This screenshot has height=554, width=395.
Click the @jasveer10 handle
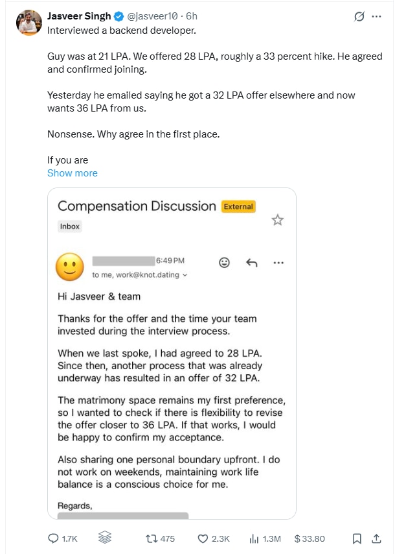point(153,16)
